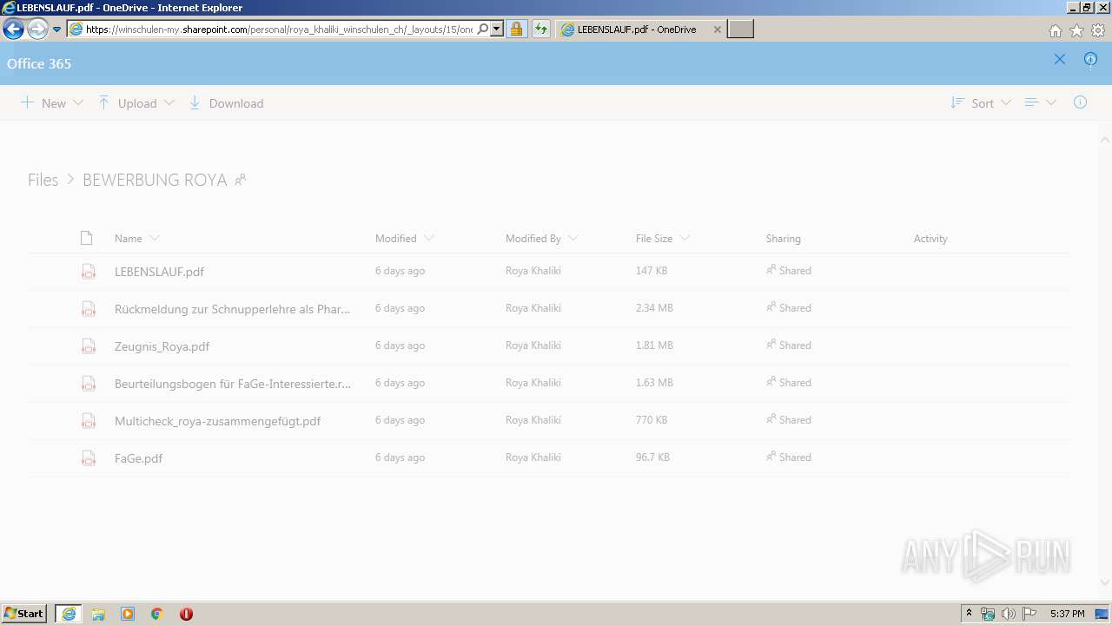Open a new browser tab

point(740,30)
